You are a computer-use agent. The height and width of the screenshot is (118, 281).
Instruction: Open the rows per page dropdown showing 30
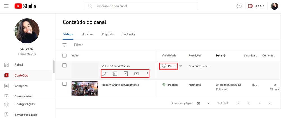(203, 103)
